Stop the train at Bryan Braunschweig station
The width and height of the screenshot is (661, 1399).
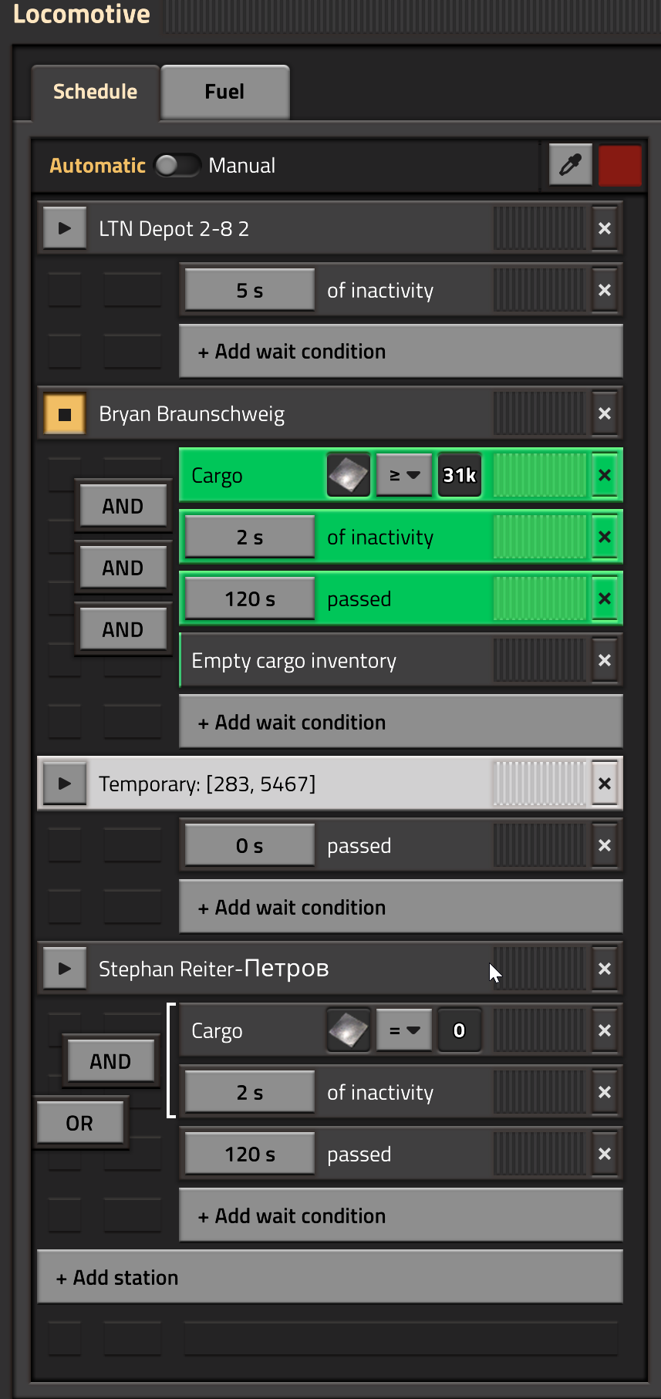(x=65, y=414)
